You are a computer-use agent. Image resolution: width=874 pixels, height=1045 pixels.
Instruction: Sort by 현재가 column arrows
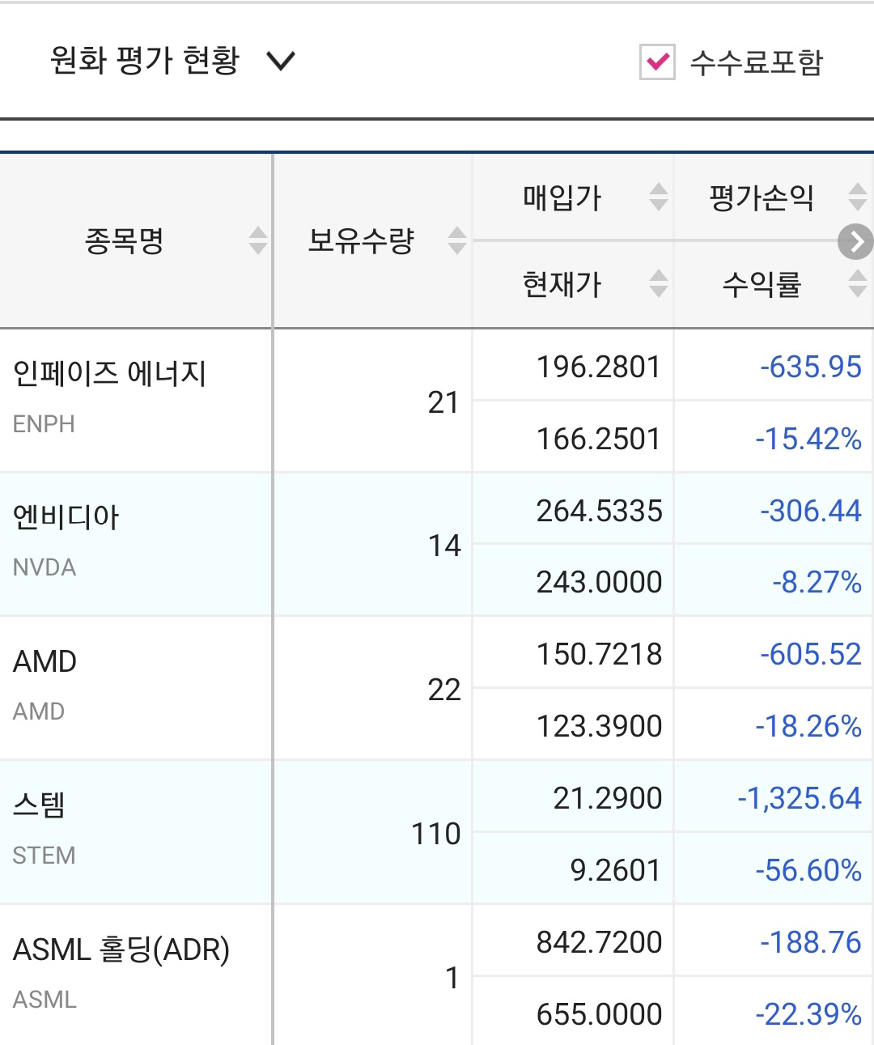point(659,283)
